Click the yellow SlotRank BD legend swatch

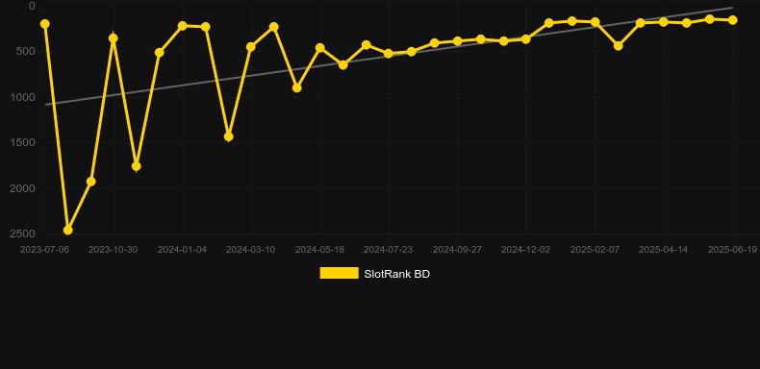pyautogui.click(x=340, y=273)
